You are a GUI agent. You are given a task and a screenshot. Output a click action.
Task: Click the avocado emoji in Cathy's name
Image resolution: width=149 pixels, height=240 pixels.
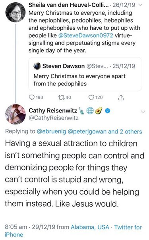99,111
